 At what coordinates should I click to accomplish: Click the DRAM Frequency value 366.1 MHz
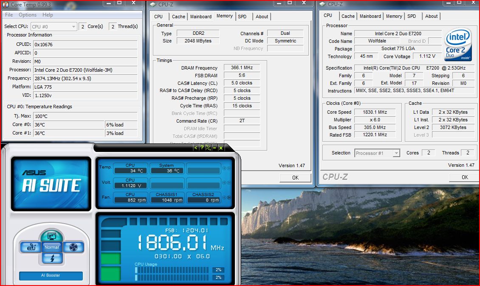click(x=242, y=67)
